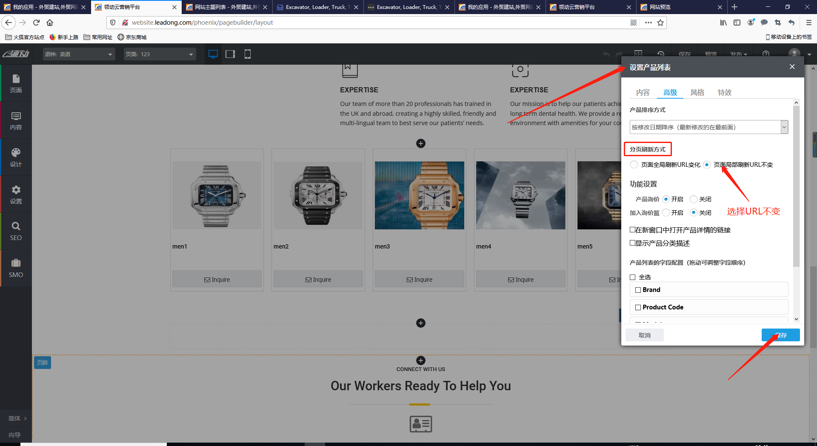
Task: Select 页面全局刷新URL变化 radio option
Action: pyautogui.click(x=634, y=165)
